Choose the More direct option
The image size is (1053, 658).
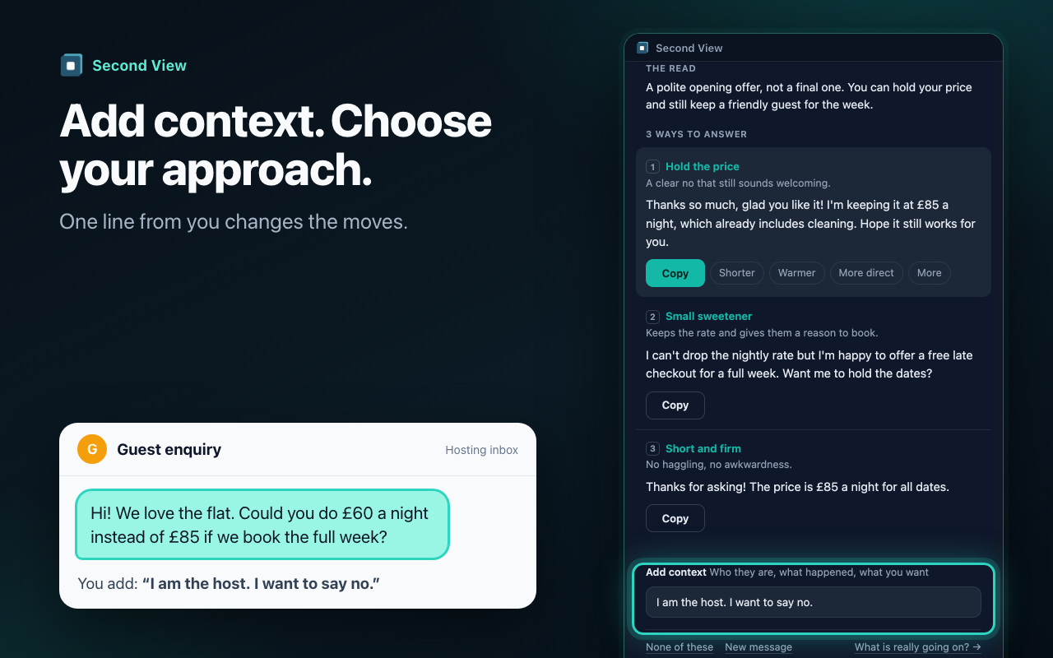[x=866, y=273]
